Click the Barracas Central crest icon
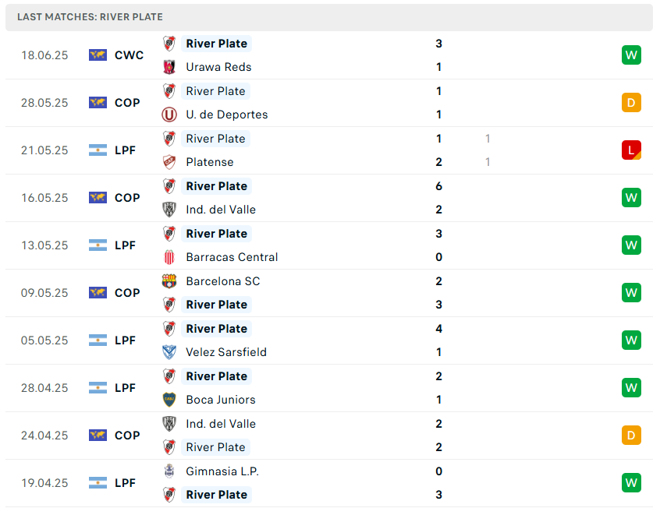 169,257
